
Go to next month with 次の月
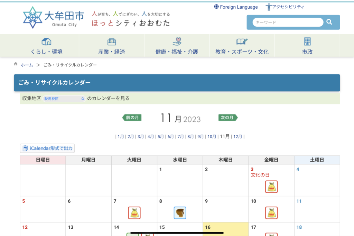(x=228, y=118)
